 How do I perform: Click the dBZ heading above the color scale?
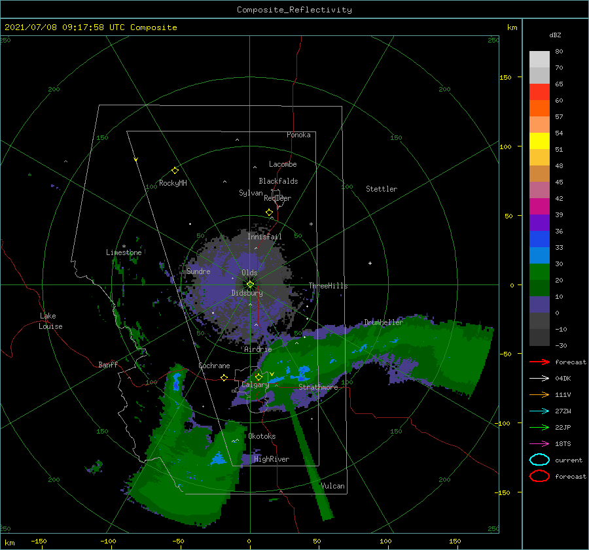[555, 35]
